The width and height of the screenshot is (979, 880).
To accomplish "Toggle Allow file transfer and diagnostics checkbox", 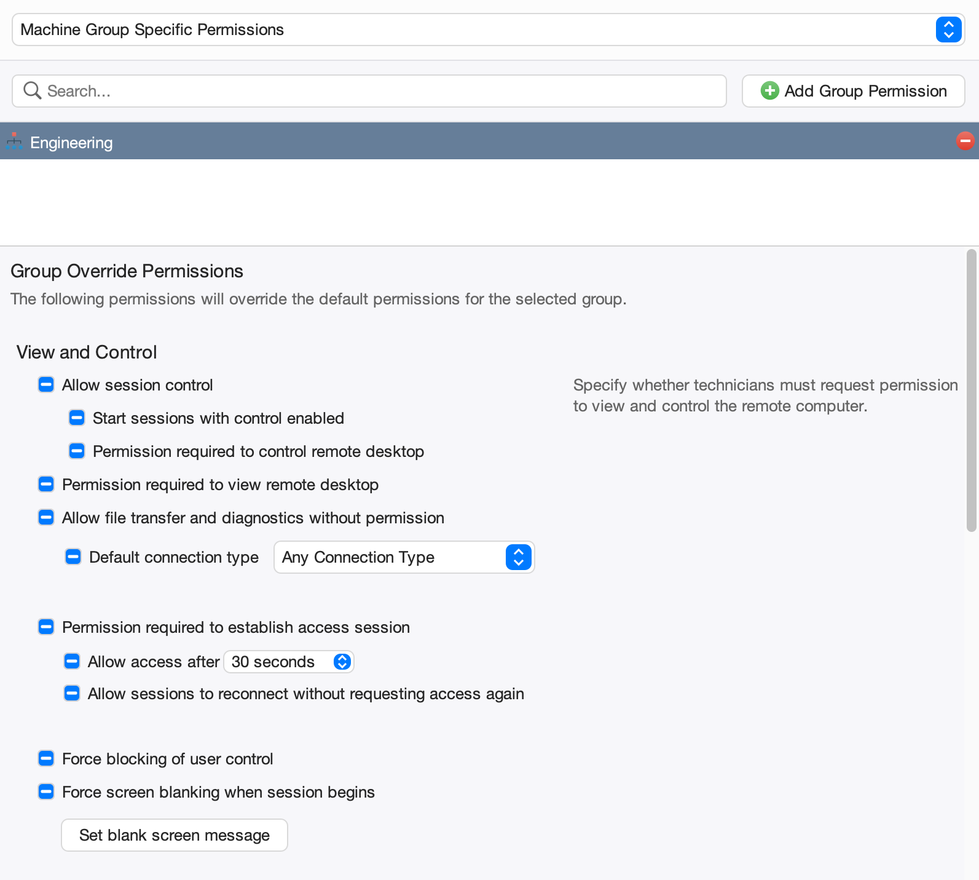I will pyautogui.click(x=46, y=518).
